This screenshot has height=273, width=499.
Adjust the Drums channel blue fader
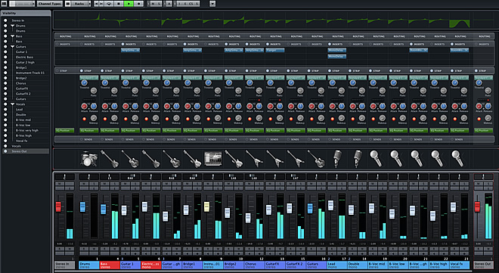point(82,206)
